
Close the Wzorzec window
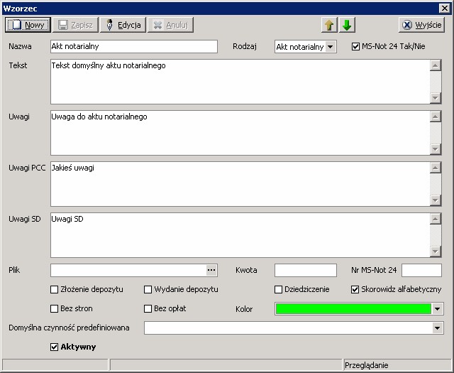click(444, 7)
